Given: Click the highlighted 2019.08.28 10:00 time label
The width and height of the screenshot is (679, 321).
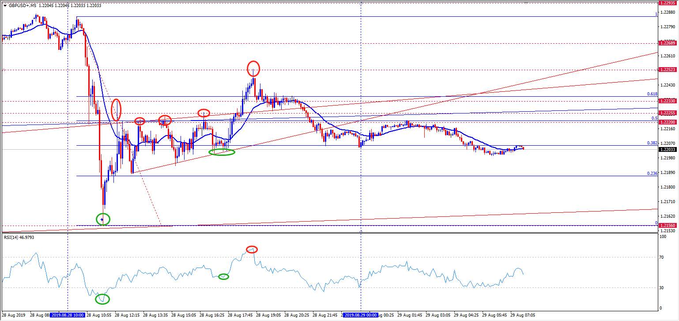Looking at the screenshot, I should click(68, 316).
